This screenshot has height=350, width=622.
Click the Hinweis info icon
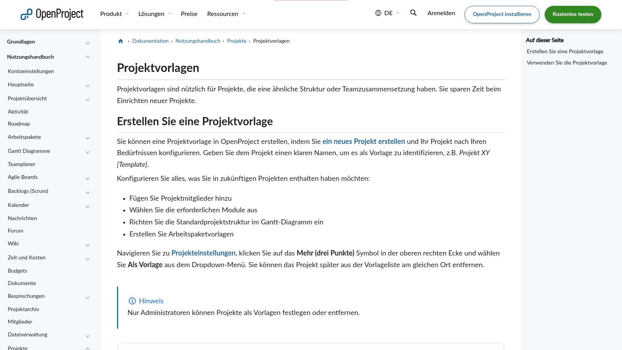tap(132, 301)
